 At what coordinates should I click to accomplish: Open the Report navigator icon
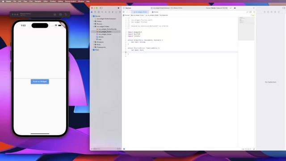coord(120,12)
